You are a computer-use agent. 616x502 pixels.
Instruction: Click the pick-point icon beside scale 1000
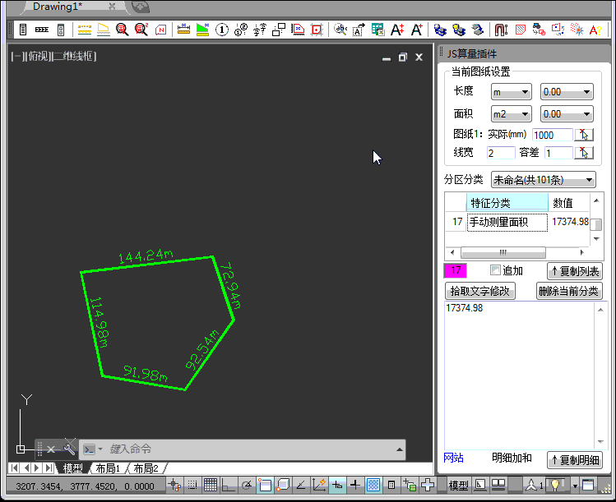pos(583,135)
